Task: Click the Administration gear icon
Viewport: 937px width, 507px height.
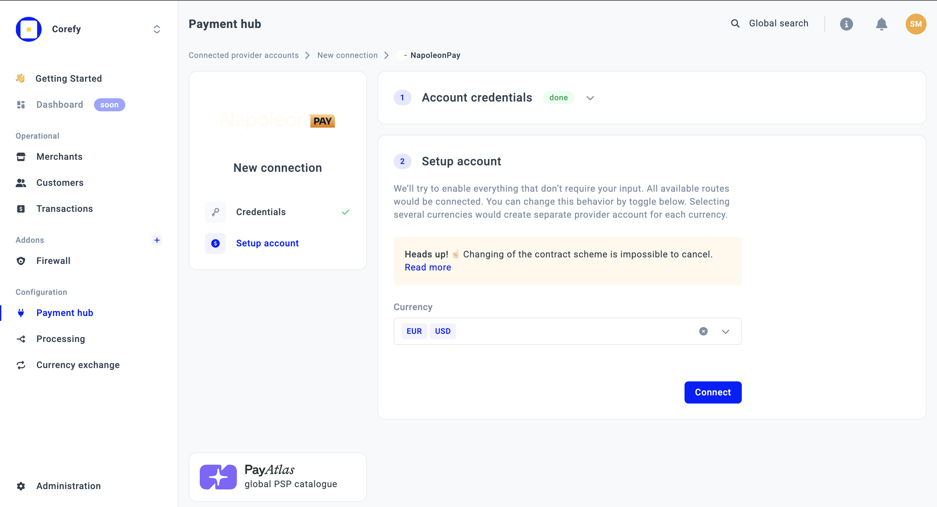Action: (x=21, y=486)
